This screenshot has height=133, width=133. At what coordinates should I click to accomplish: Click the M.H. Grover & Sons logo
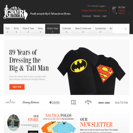[x=16, y=12]
